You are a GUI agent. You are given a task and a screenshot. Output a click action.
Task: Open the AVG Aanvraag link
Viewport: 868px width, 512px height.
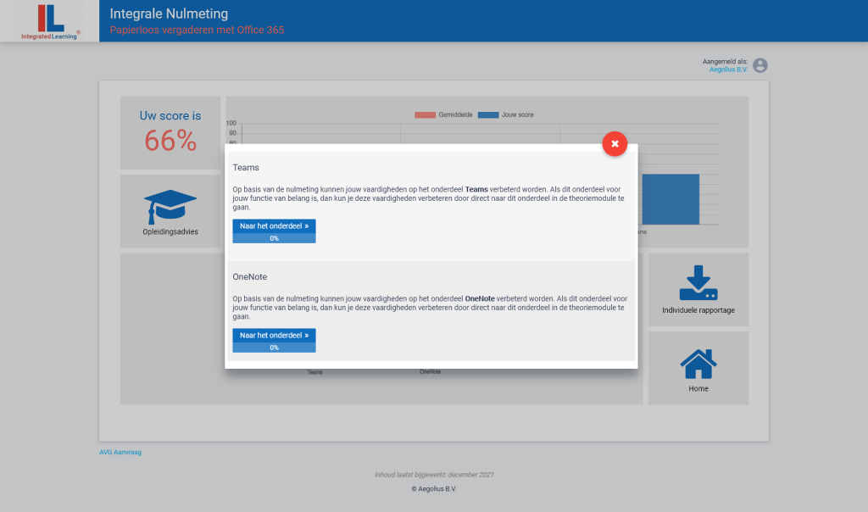pos(120,452)
